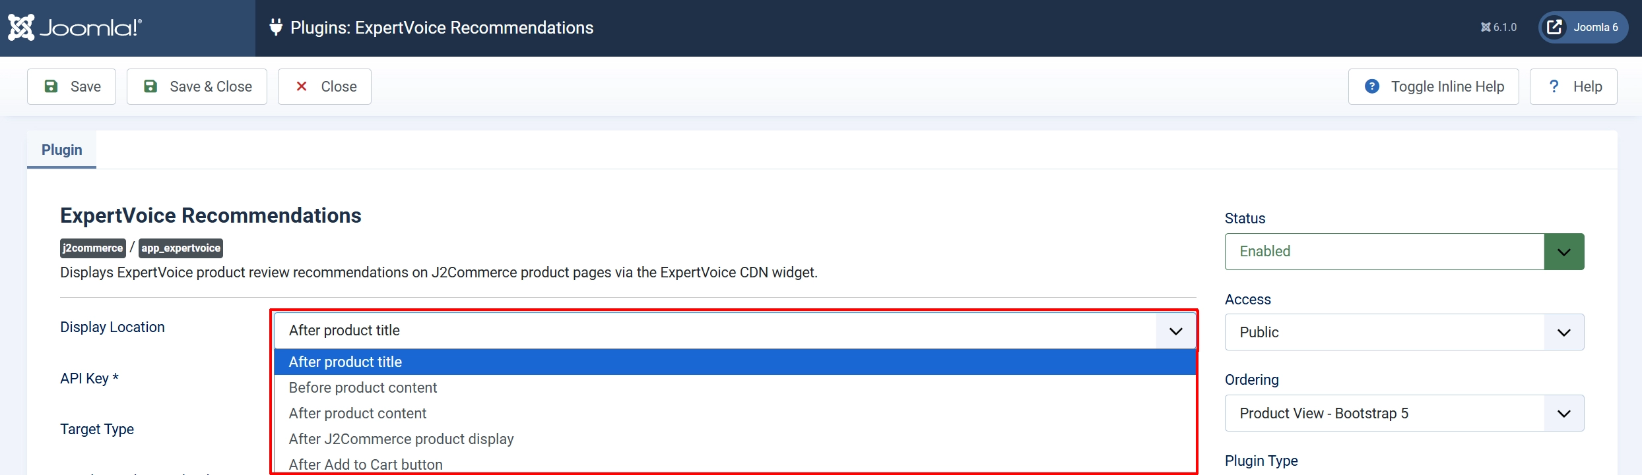Click the Save floppy disk icon

(x=51, y=86)
